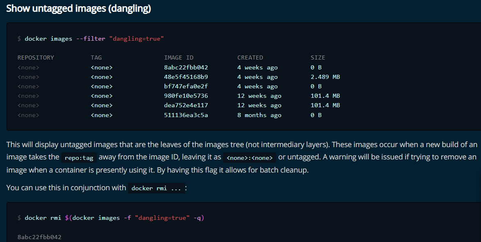Click the repository <none> in 511136ea3c5a row
Image resolution: width=481 pixels, height=242 pixels.
[29, 115]
